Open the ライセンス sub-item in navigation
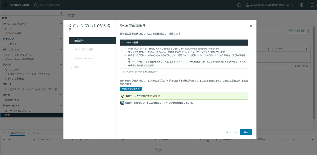This screenshot has height=155, width=317. point(11,44)
